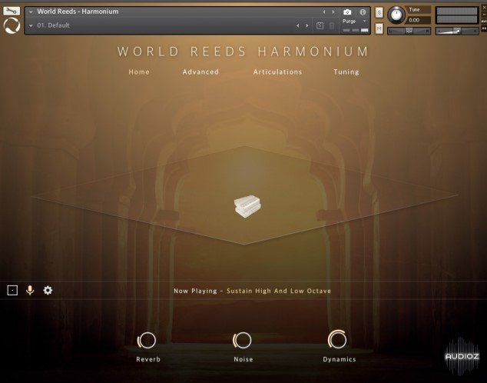Click the save preset icon
This screenshot has width=487, height=383.
pyautogui.click(x=320, y=25)
